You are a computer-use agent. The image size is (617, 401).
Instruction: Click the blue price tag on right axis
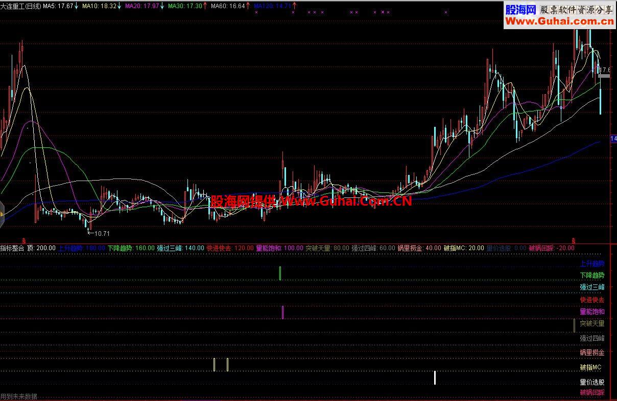613,139
